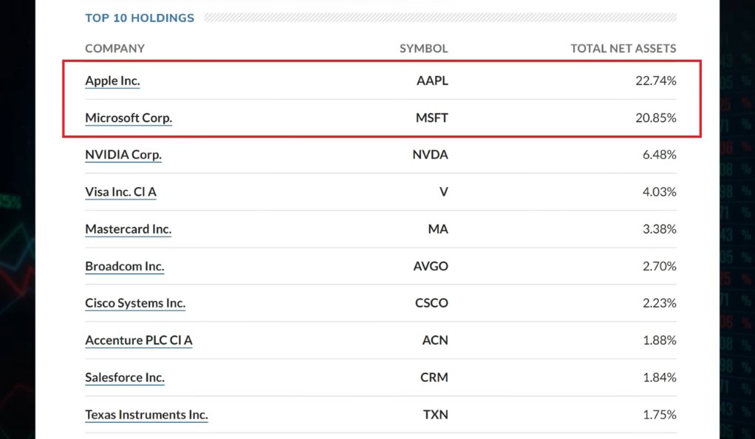Click the Company column header
This screenshot has height=439, width=755.
click(115, 48)
